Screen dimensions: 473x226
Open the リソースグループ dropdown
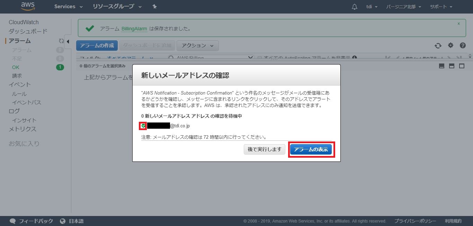coord(117,7)
